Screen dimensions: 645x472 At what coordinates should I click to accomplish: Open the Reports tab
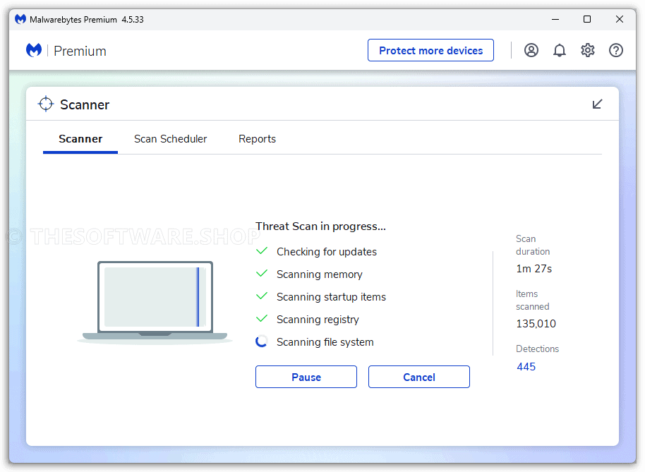[257, 139]
